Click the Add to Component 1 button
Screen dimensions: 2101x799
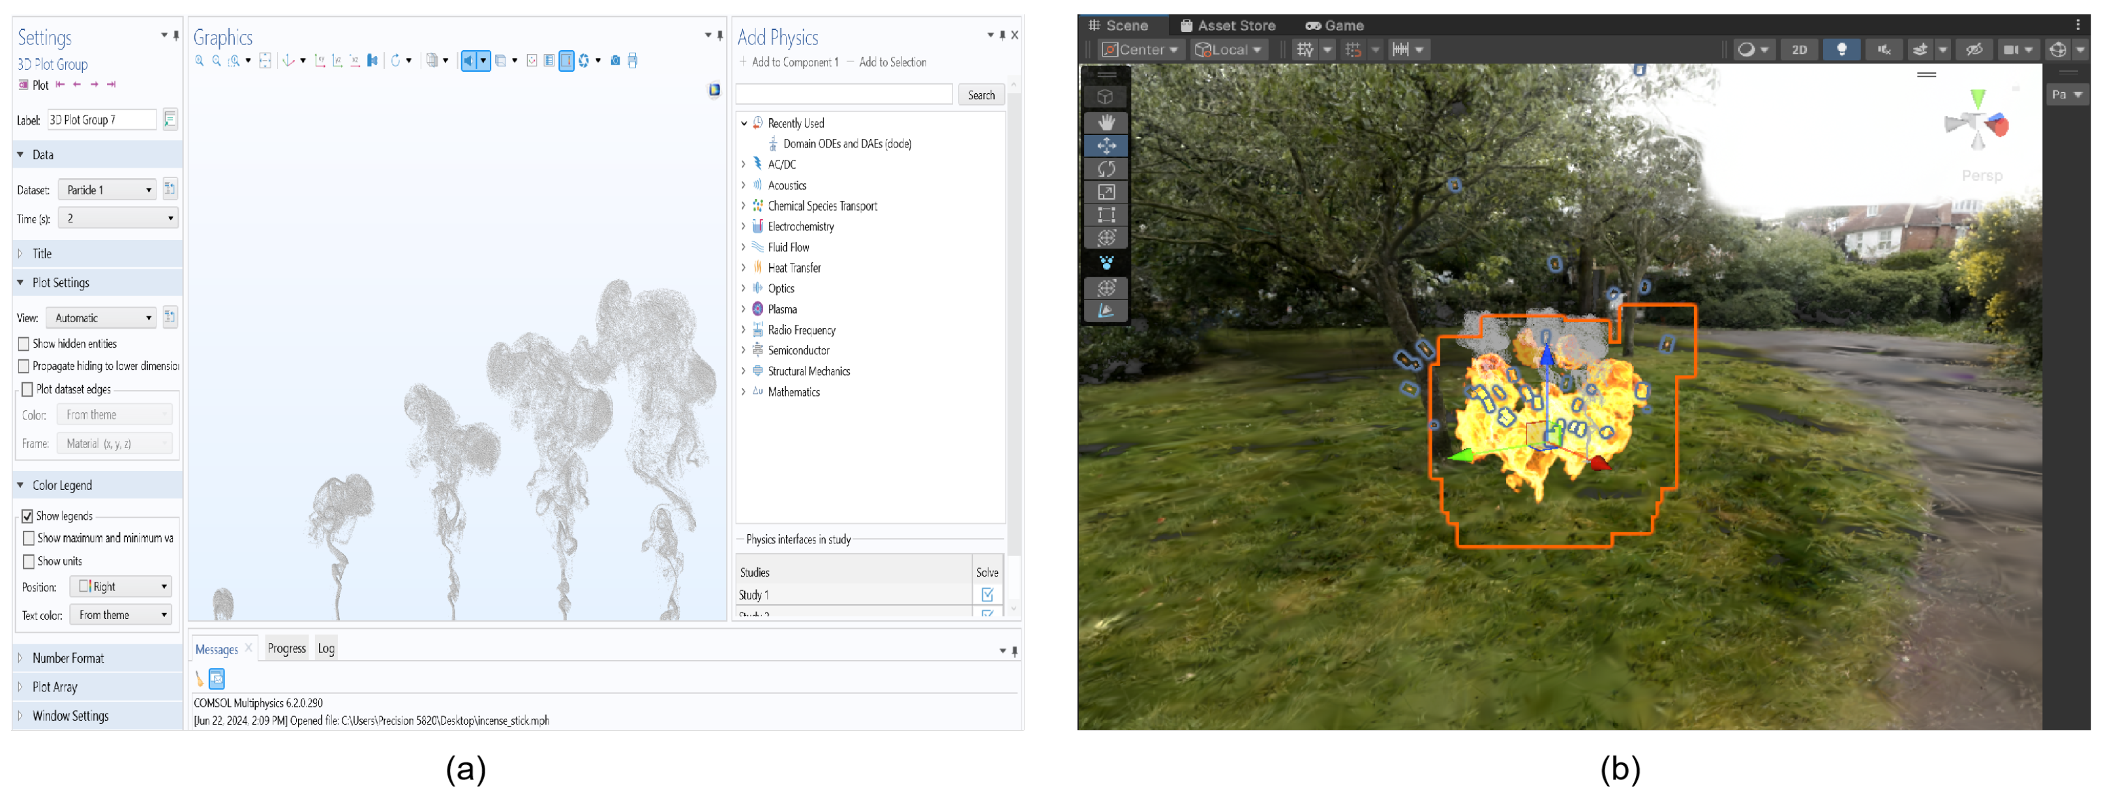click(x=788, y=62)
